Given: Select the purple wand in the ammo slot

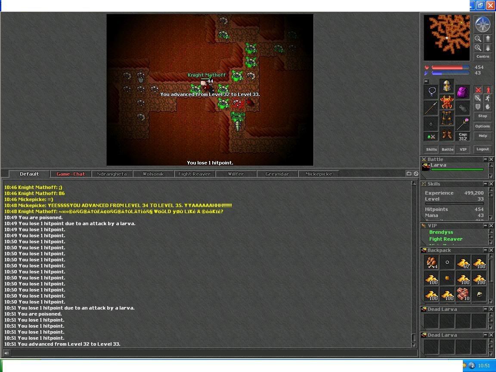Looking at the screenshot, I should pyautogui.click(x=462, y=124).
